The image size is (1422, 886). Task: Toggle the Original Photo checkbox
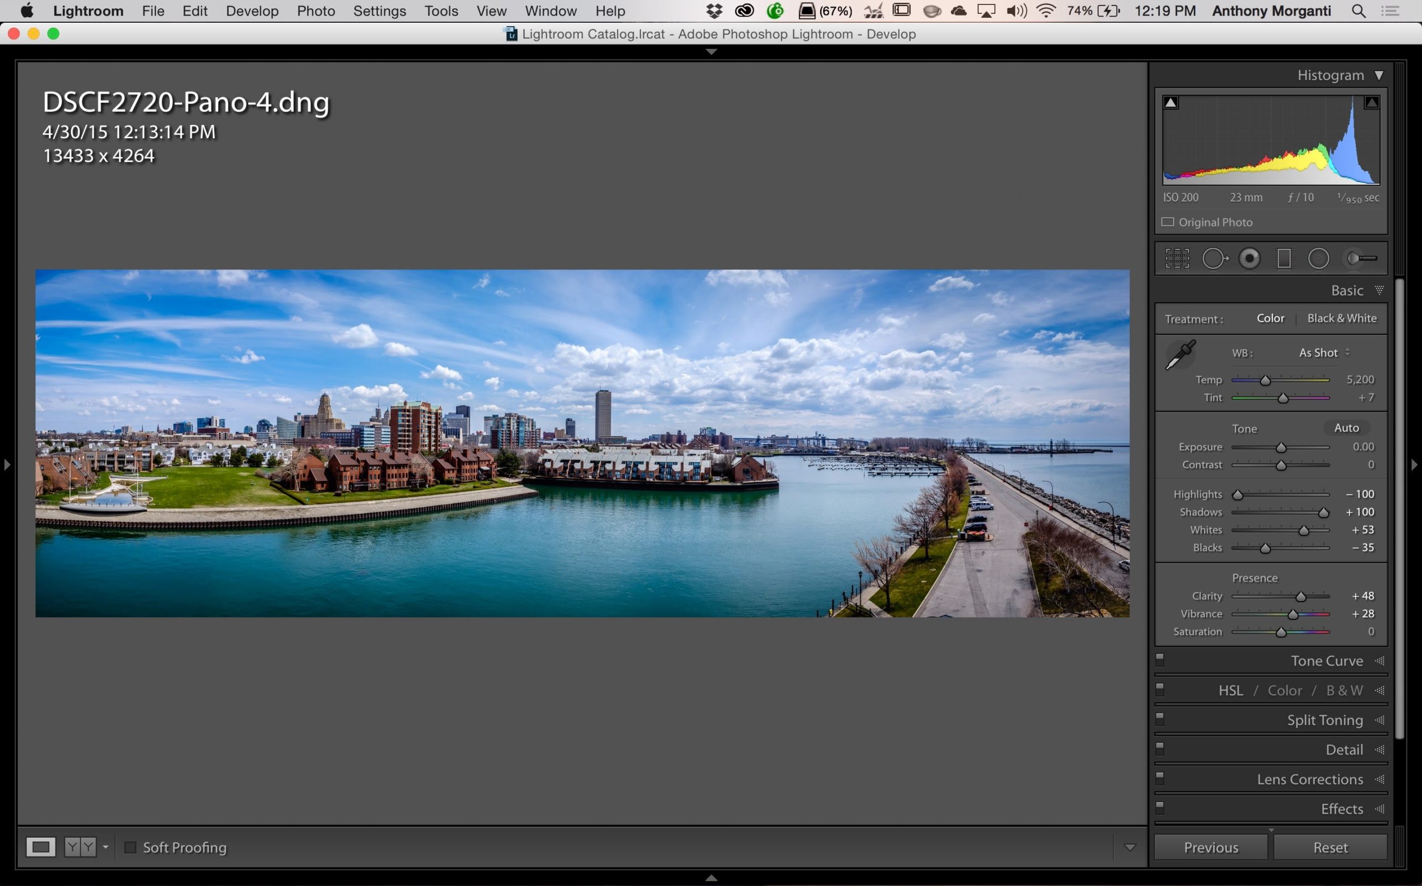pyautogui.click(x=1167, y=222)
